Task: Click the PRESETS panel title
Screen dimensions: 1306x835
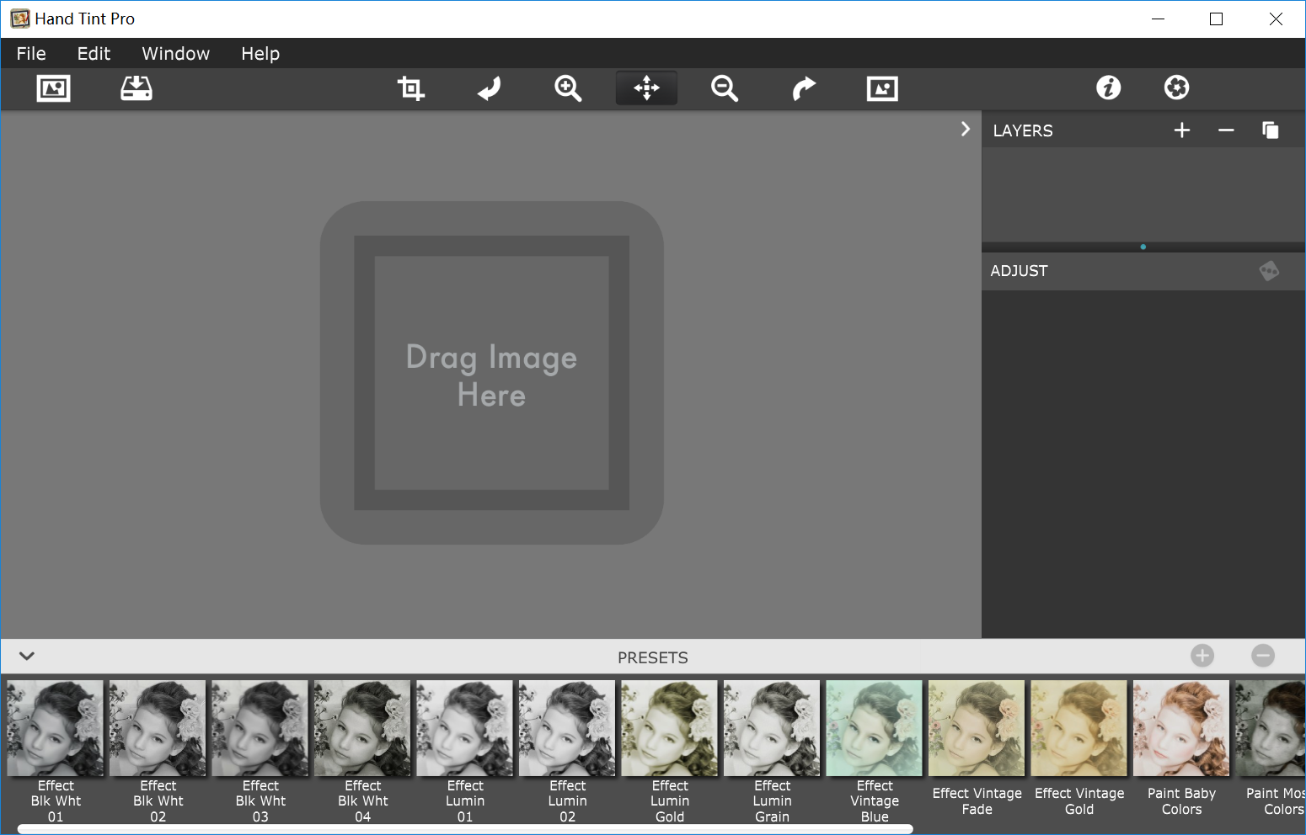Action: click(653, 657)
